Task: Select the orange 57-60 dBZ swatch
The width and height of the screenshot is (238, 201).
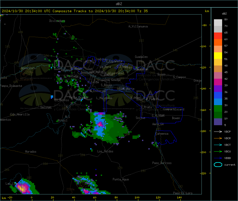Action: pyautogui.click(x=218, y=43)
